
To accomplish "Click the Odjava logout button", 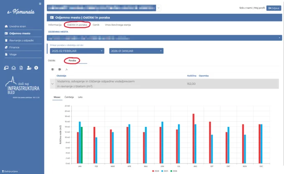I will [274, 8].
